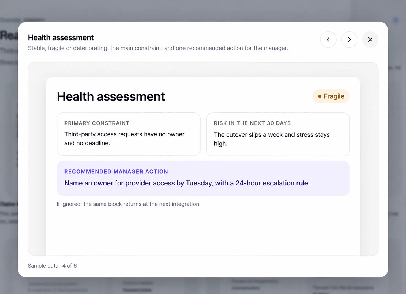
Task: Click 'Sample data · 4 of 6' footer text
Action: (x=52, y=266)
